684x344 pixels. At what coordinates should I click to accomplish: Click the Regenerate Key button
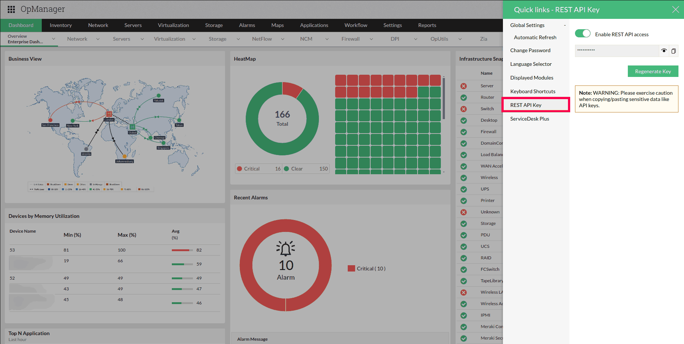[x=653, y=71]
